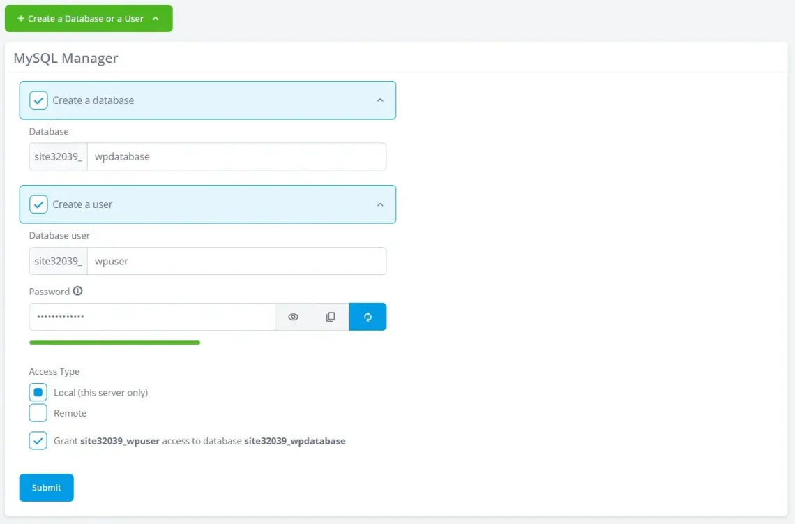The height and width of the screenshot is (524, 795).
Task: Collapse the Create a user section
Action: [x=380, y=204]
